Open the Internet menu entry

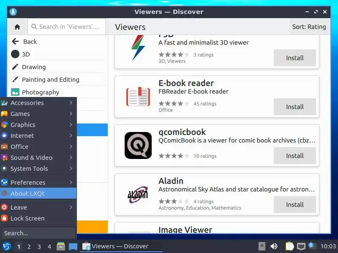38,136
